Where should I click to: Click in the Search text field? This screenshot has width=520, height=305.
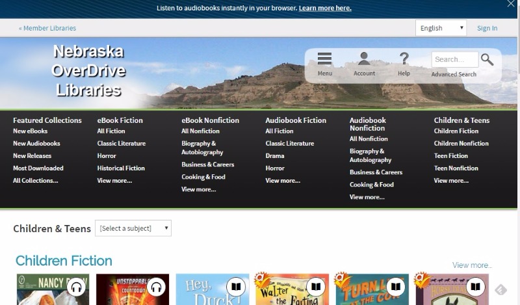454,59
